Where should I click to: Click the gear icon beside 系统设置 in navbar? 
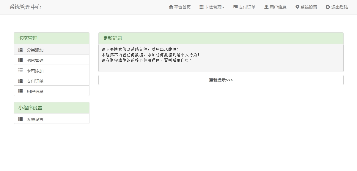click(x=297, y=7)
